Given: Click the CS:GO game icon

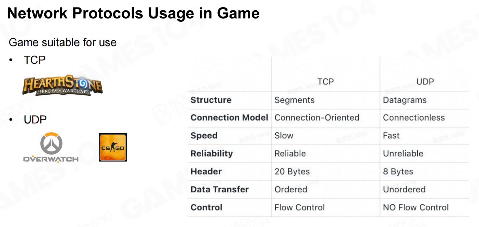Looking at the screenshot, I should 113,147.
